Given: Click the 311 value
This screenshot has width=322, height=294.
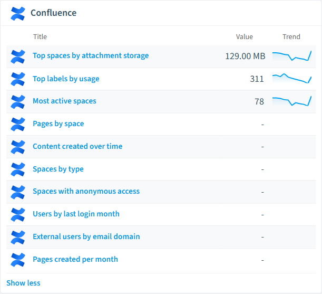Looking at the screenshot, I should [x=257, y=79].
